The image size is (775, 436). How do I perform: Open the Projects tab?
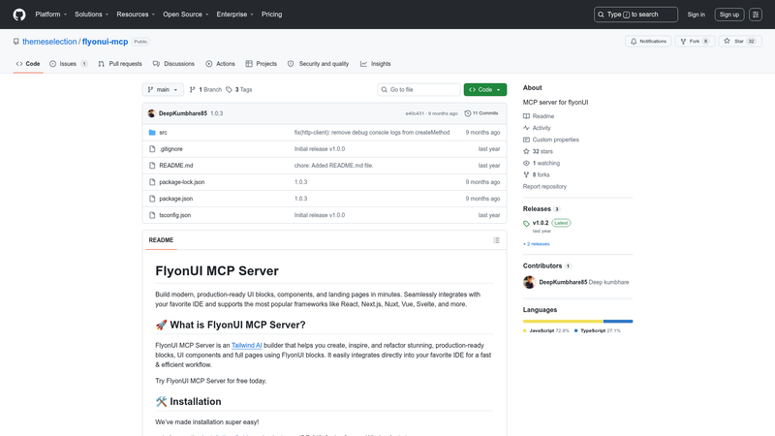click(262, 64)
